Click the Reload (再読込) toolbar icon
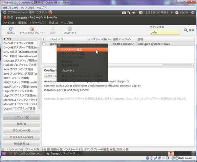Screen dimensions: 197x162 [x=11, y=29]
